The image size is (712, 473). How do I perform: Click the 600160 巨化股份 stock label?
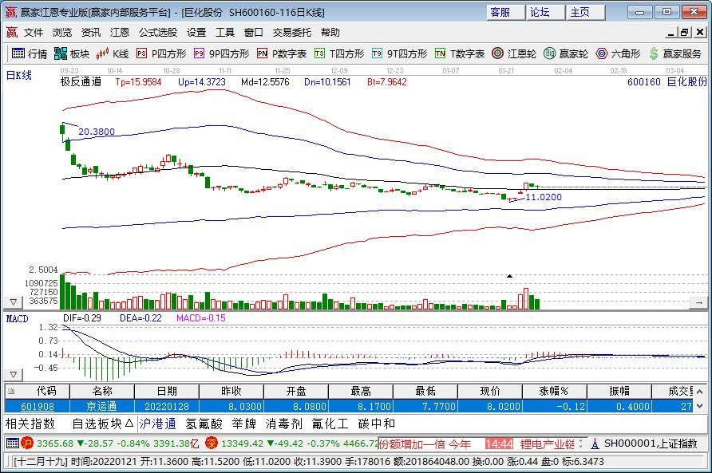pyautogui.click(x=667, y=81)
